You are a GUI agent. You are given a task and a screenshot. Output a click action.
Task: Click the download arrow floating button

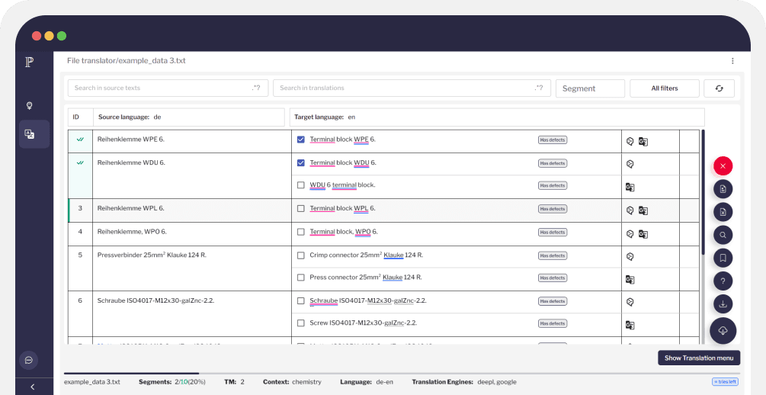pos(723,304)
